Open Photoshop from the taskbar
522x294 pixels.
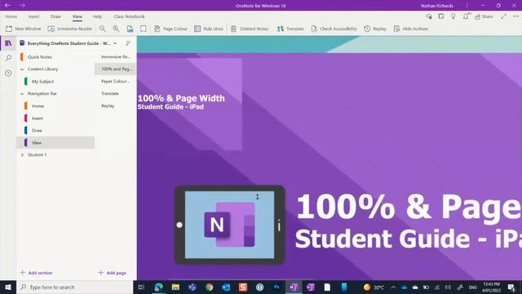coord(276,287)
